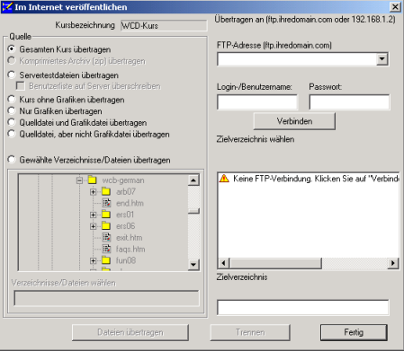Screen dimensions: 404x351
Task: Choose 'Kurs ohne Grafiken übertragen'
Action: [x=12, y=99]
